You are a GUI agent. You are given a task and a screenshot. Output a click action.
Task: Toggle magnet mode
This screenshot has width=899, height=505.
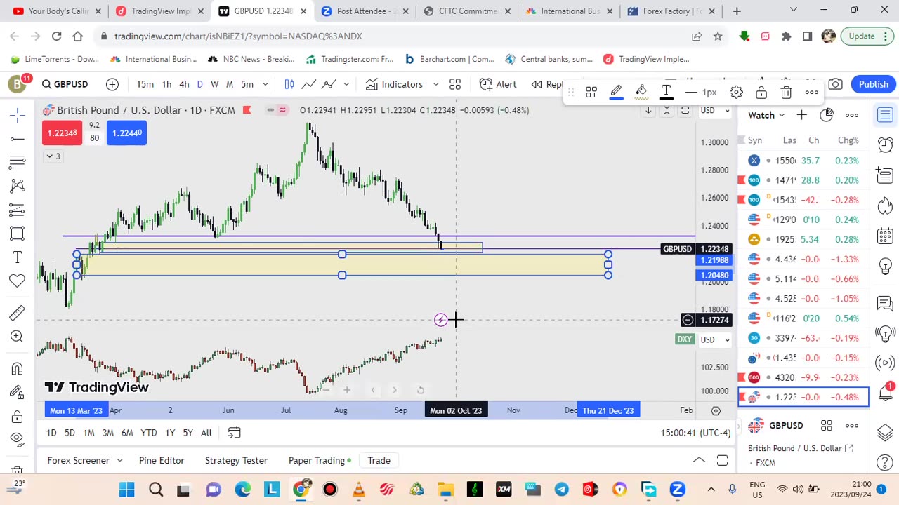(18, 369)
